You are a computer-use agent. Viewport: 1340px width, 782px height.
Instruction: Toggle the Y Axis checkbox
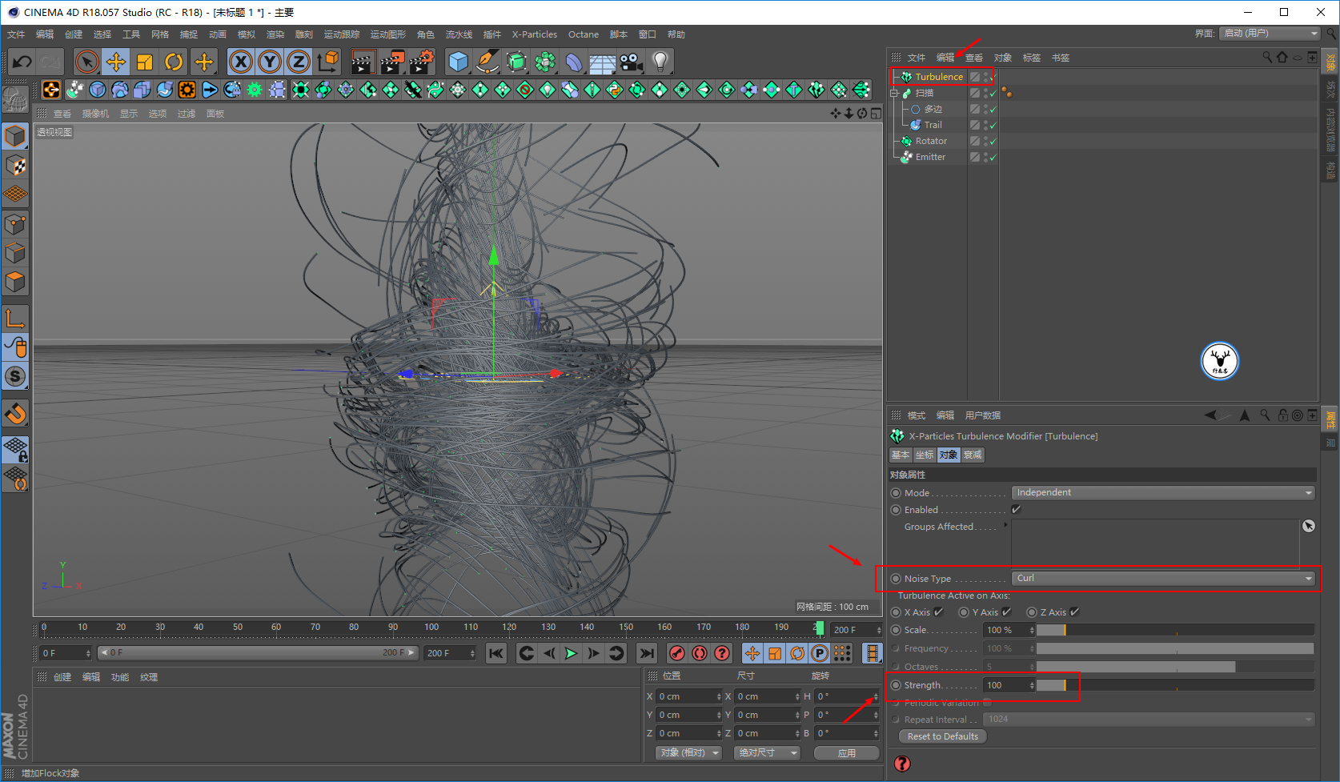(1006, 612)
